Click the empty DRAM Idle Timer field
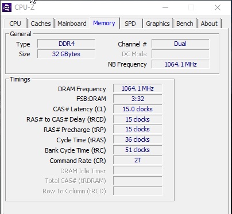 (137, 170)
